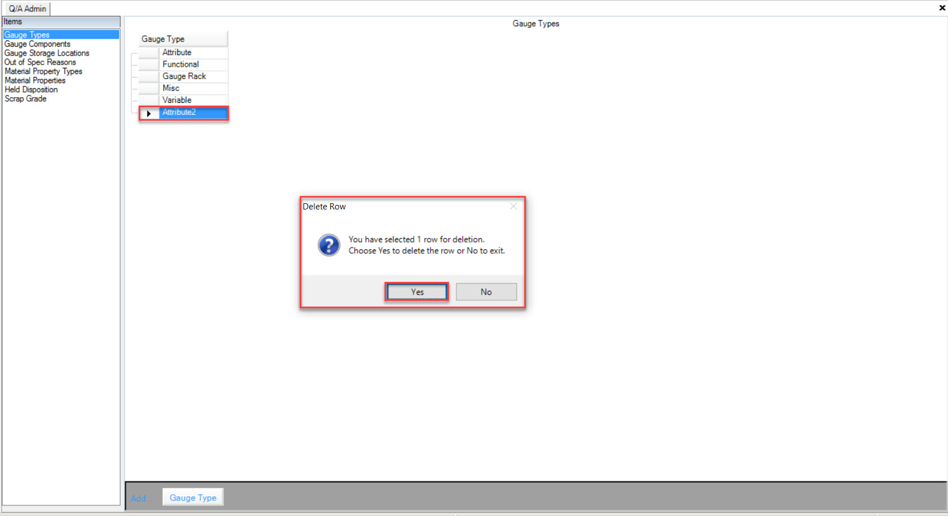This screenshot has width=948, height=516.
Task: Close the Q/A Admin panel
Action: coord(942,8)
